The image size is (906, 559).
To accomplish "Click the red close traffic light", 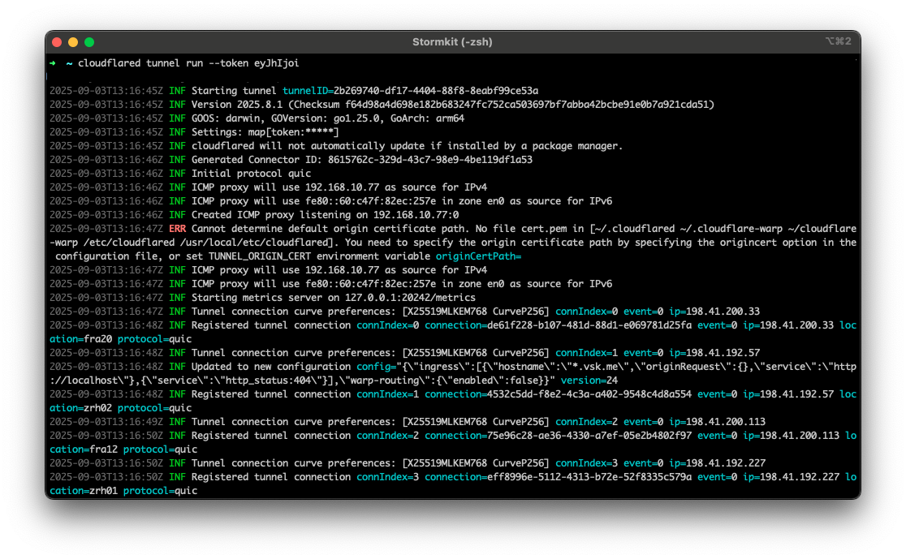I will click(x=56, y=41).
